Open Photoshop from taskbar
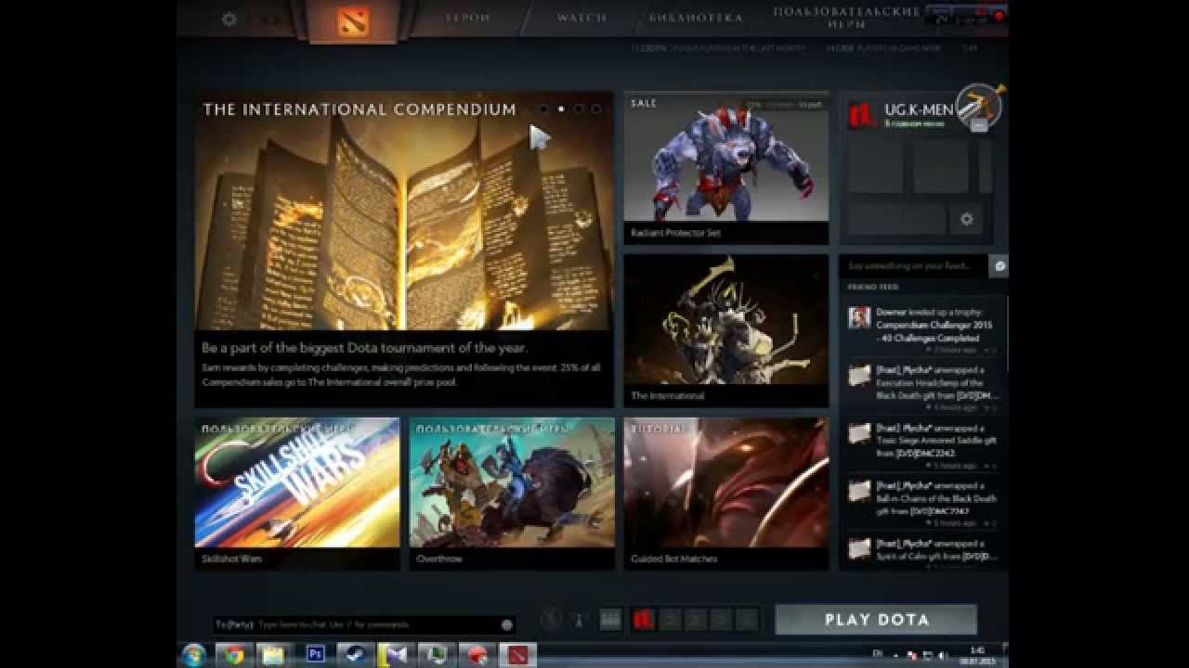 click(x=315, y=655)
